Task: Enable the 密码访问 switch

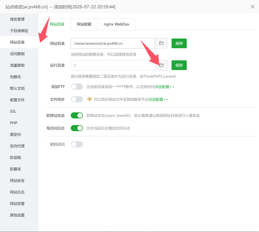Action: (77, 144)
